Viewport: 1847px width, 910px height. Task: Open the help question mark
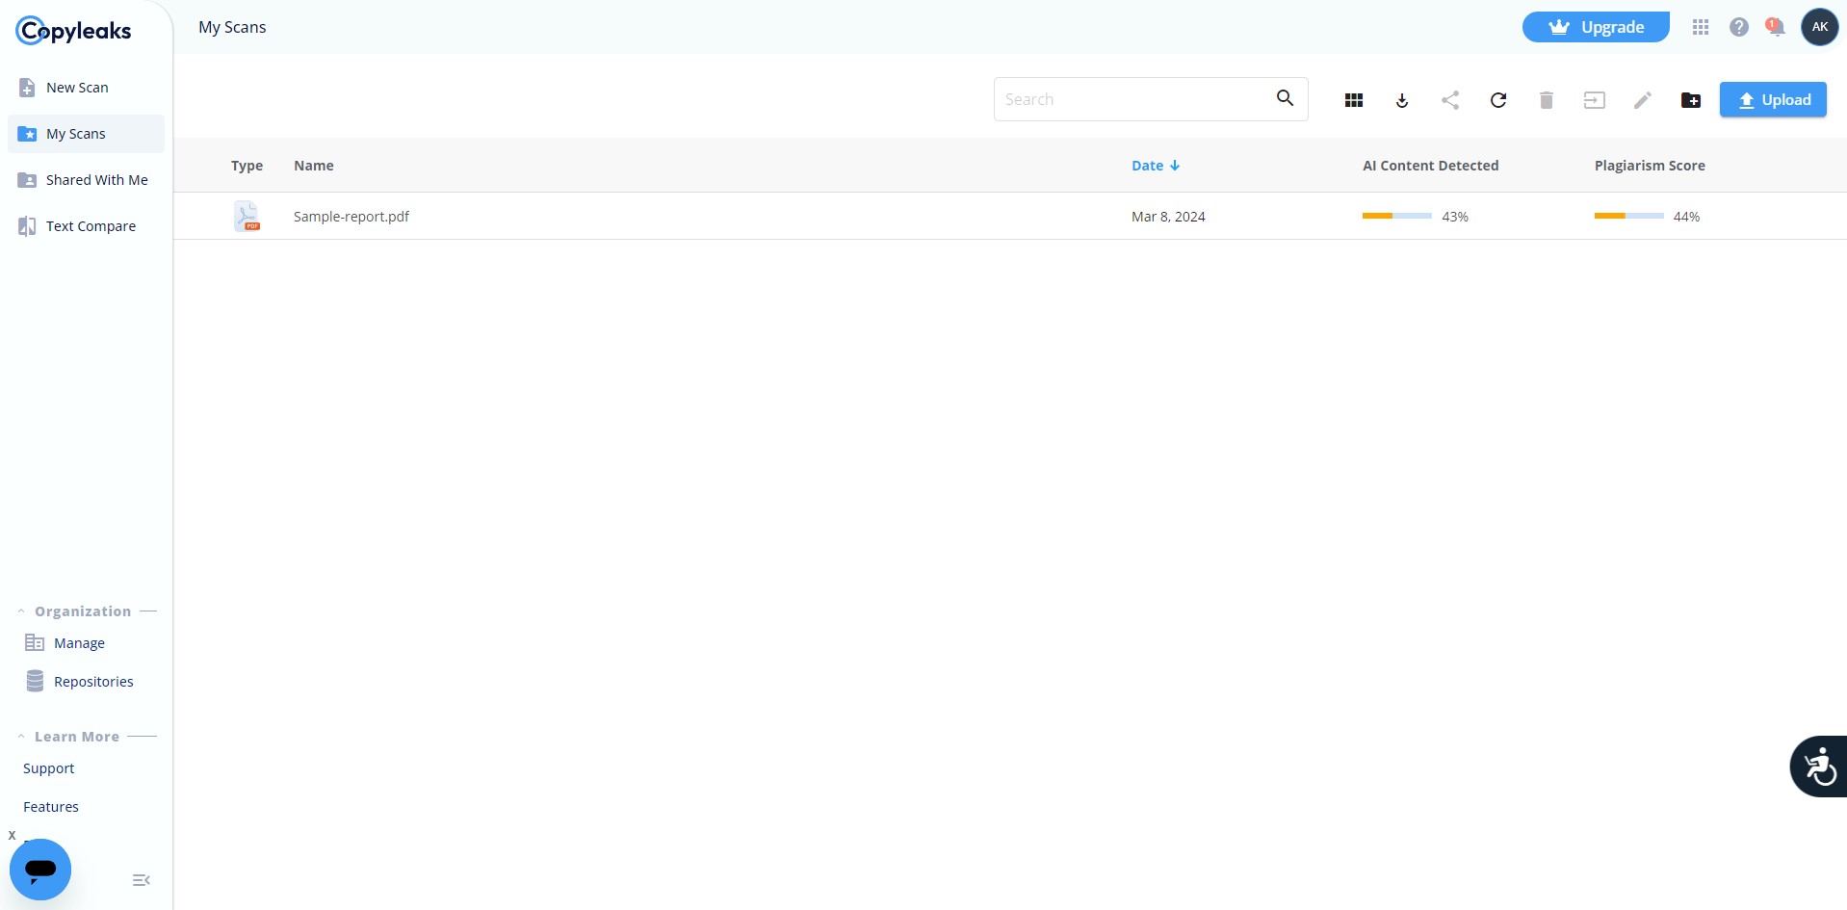tap(1739, 27)
